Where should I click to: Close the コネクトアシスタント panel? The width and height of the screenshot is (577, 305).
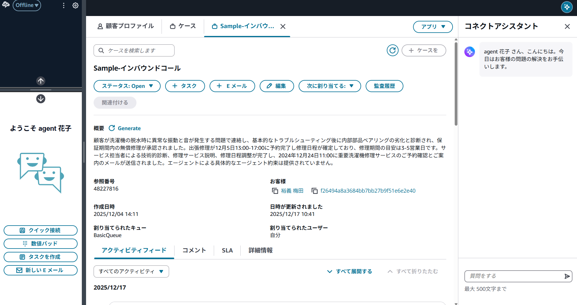(567, 27)
